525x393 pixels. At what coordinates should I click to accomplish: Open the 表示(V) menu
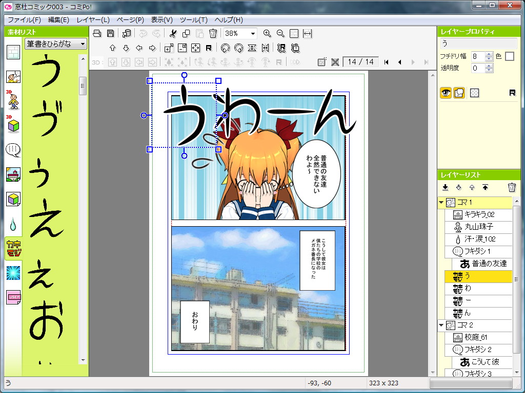(x=161, y=20)
